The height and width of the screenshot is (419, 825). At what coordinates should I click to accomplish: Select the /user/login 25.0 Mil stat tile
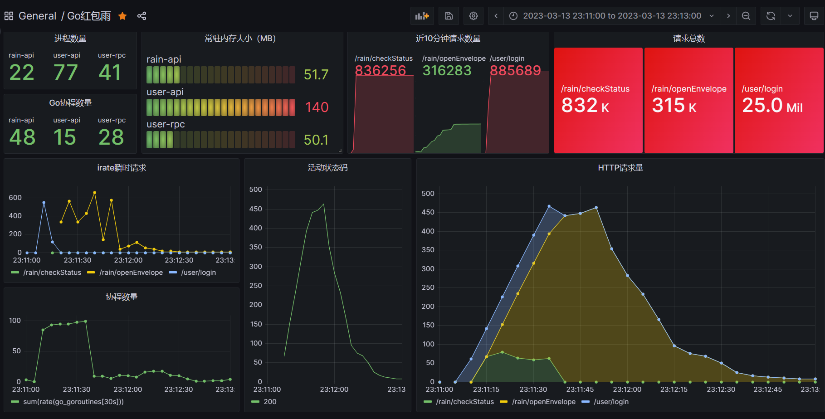(779, 101)
